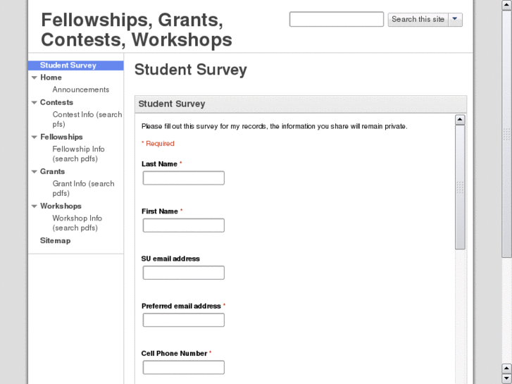The width and height of the screenshot is (512, 384).
Task: Collapse the Contests section arrow
Action: [x=34, y=102]
